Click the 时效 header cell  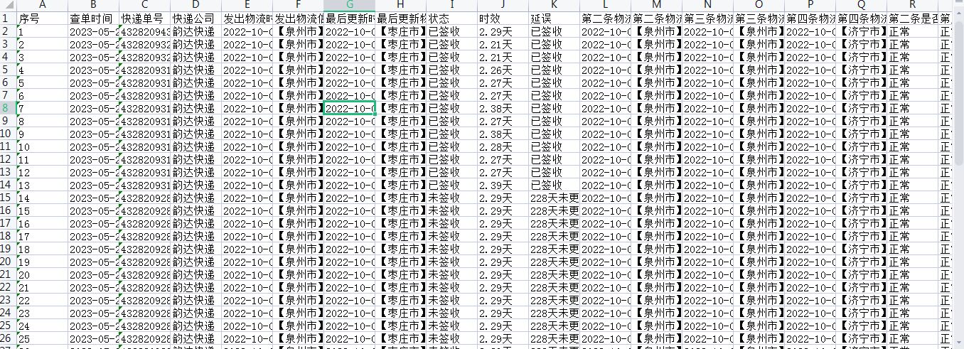503,18
